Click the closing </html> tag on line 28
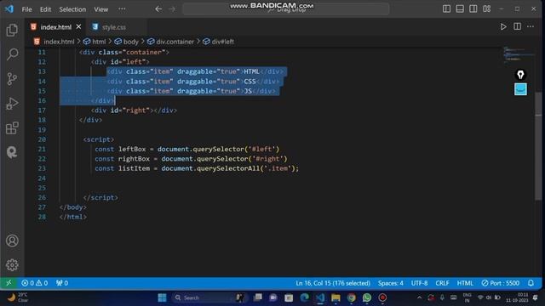The width and height of the screenshot is (545, 306). coord(73,218)
